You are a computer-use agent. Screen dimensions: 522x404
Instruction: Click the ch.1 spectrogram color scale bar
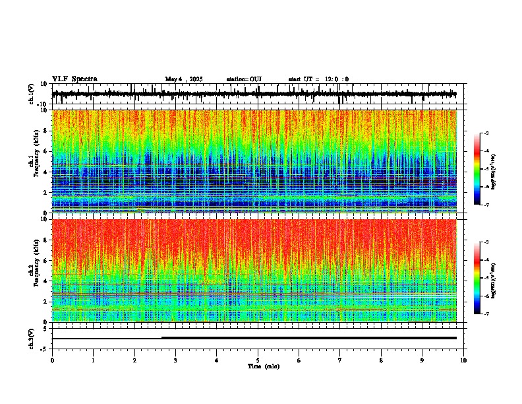point(477,169)
